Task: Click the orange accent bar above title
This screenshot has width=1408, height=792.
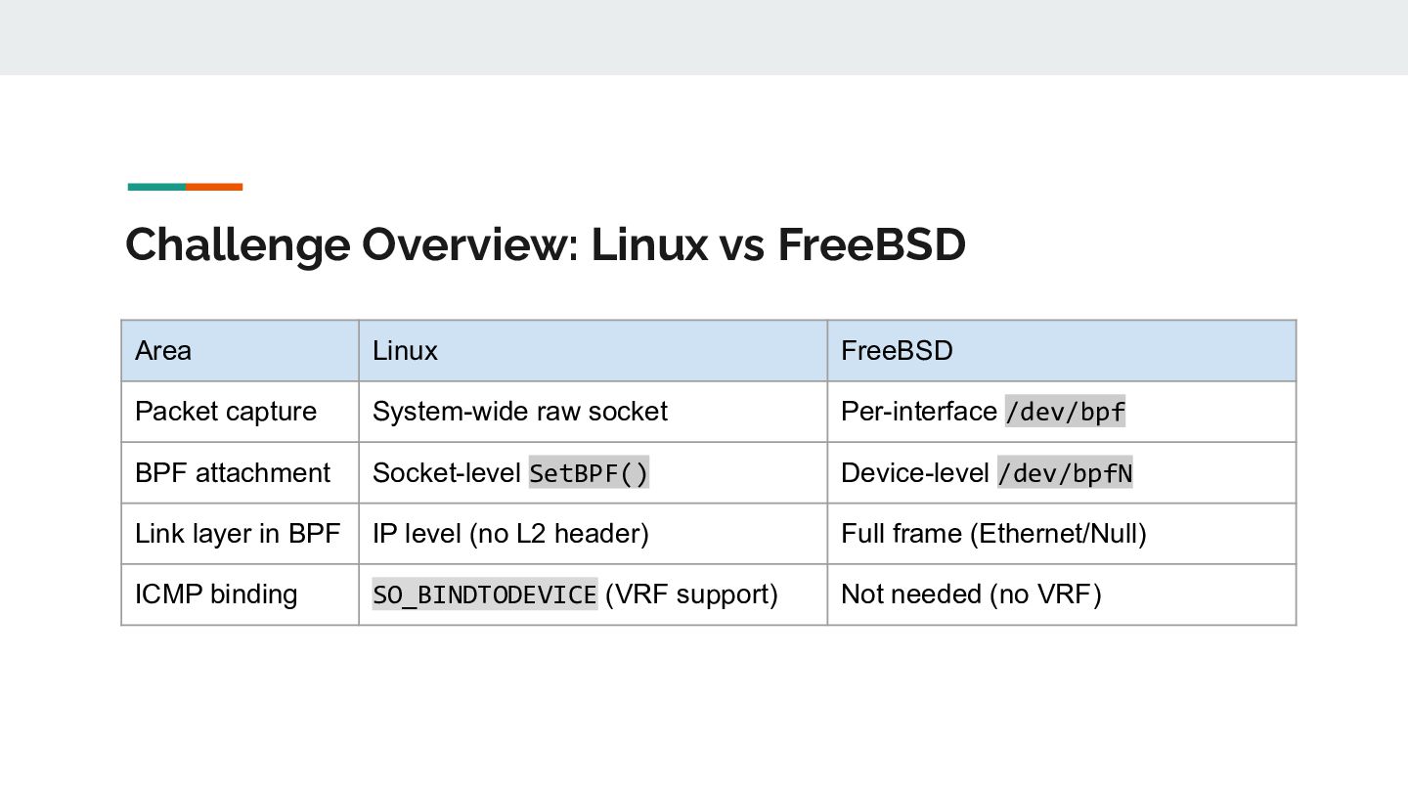Action: click(214, 187)
